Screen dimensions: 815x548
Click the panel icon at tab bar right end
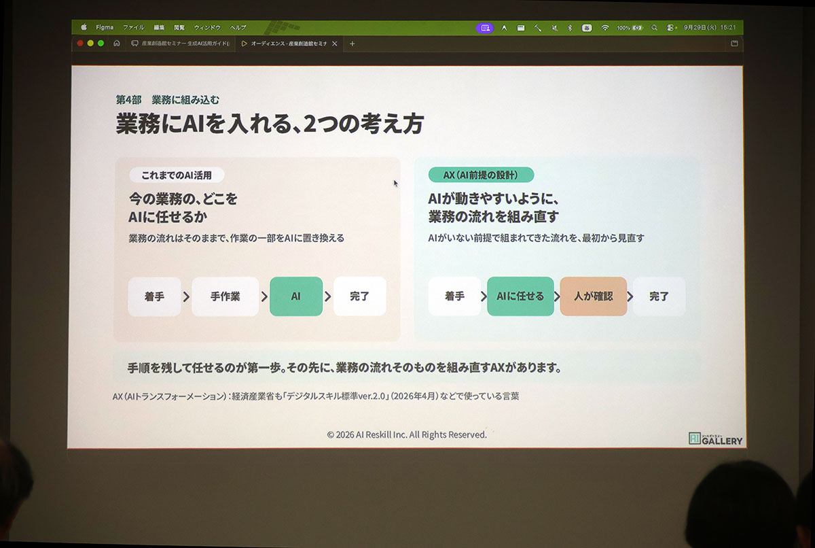(734, 44)
